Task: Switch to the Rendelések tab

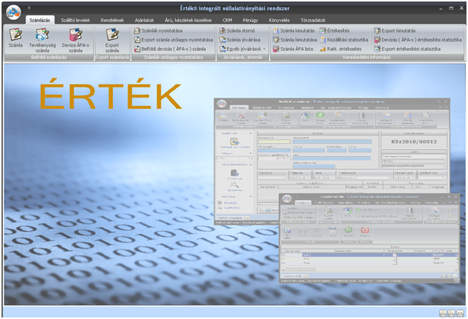Action: (112, 20)
